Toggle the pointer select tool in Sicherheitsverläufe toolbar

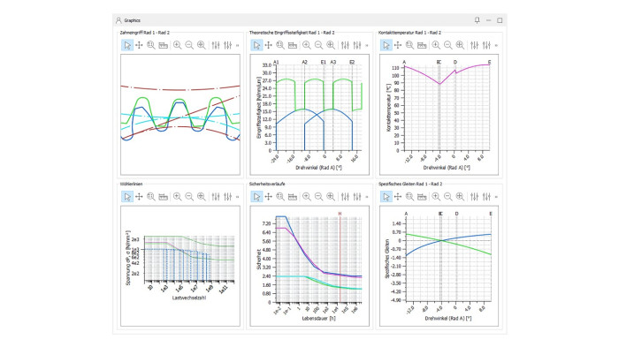pyautogui.click(x=256, y=196)
